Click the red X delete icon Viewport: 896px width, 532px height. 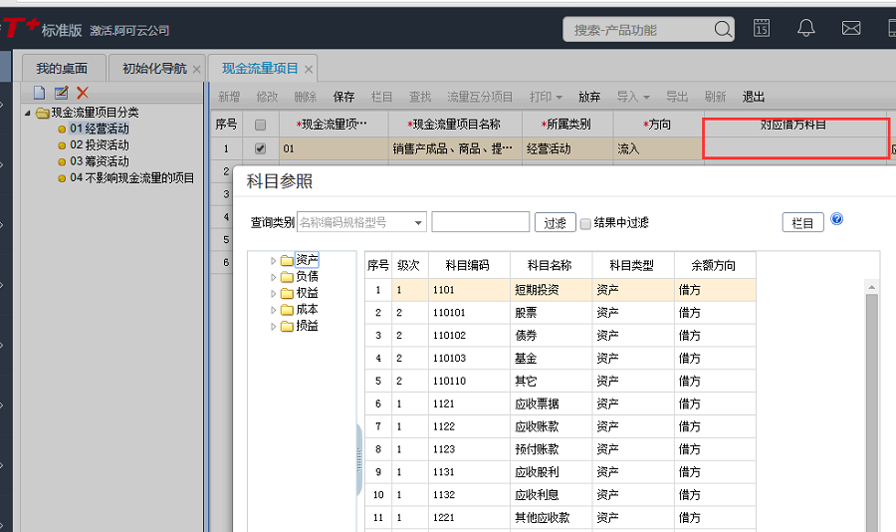point(83,93)
